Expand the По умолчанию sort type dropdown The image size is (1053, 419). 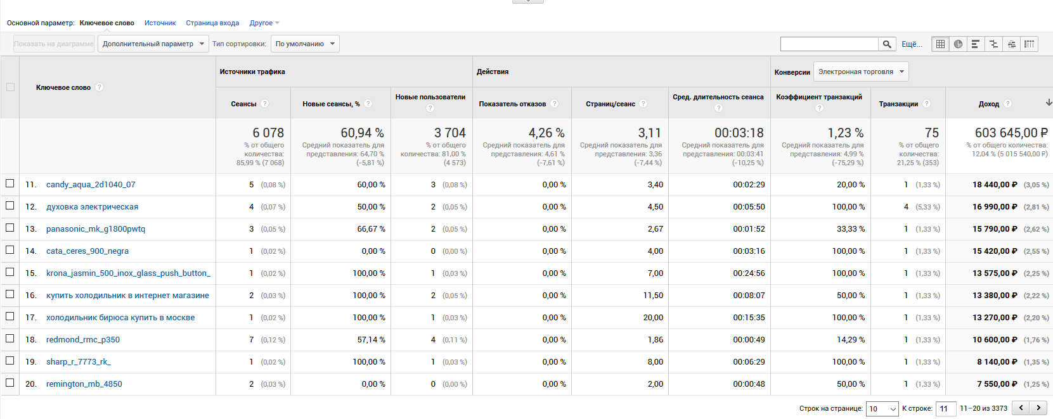(x=305, y=44)
